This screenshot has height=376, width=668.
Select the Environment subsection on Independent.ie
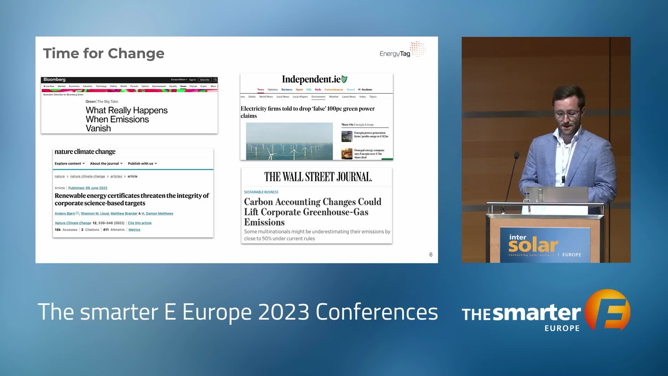tap(318, 97)
